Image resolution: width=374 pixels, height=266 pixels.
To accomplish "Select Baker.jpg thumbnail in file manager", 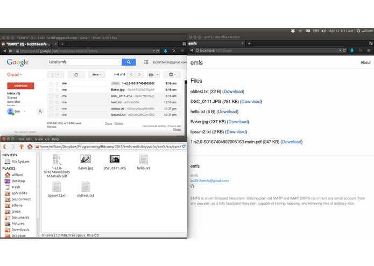I will pyautogui.click(x=86, y=159).
